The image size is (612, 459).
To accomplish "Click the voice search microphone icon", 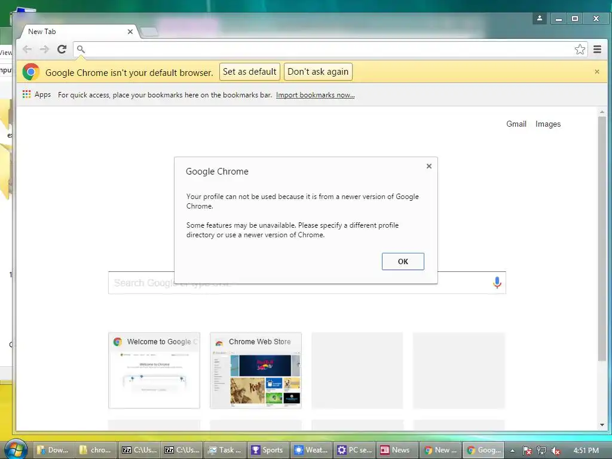I will tap(497, 283).
